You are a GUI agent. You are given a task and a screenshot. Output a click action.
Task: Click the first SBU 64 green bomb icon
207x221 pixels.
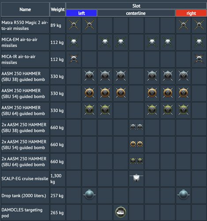click(89, 110)
